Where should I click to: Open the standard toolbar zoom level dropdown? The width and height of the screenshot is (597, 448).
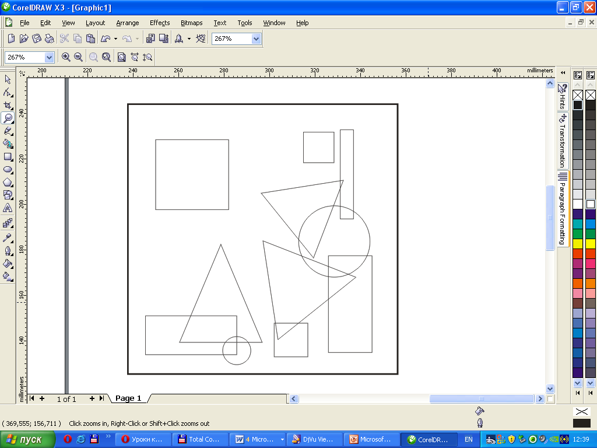(x=257, y=38)
